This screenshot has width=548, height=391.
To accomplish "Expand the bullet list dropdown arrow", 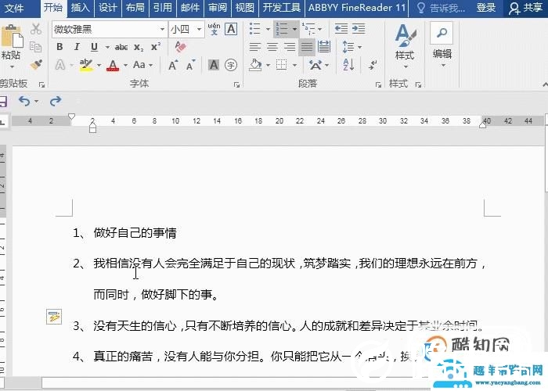I will pos(268,30).
